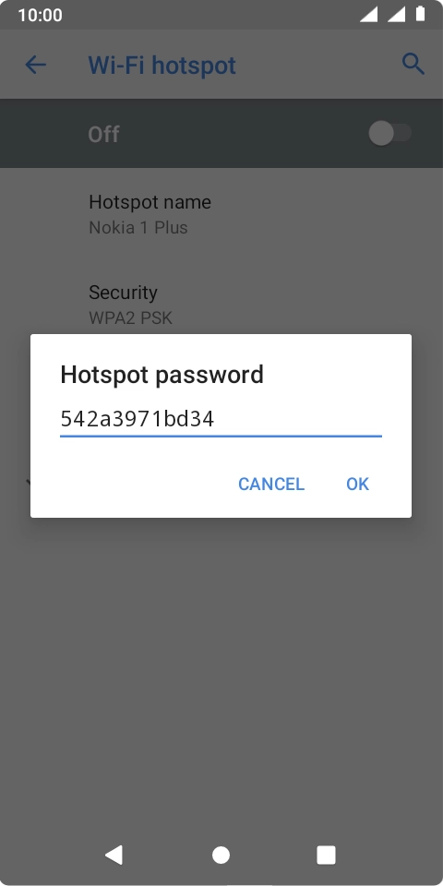Click the Wi-Fi hotspot page title
The height and width of the screenshot is (886, 443).
[x=162, y=66]
